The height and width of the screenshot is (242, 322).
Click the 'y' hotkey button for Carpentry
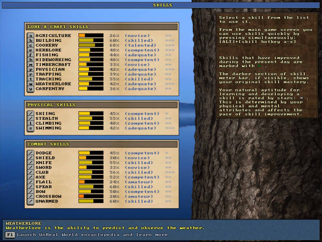(31, 89)
